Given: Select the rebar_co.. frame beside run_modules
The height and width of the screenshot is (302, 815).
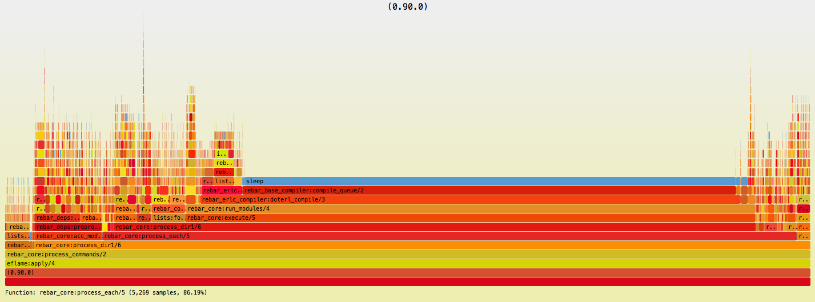Looking at the screenshot, I should click(168, 208).
